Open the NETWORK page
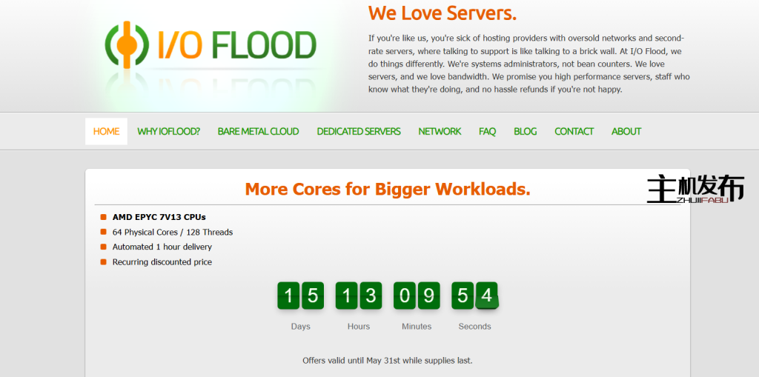Viewport: 759px width, 377px height. 440,131
